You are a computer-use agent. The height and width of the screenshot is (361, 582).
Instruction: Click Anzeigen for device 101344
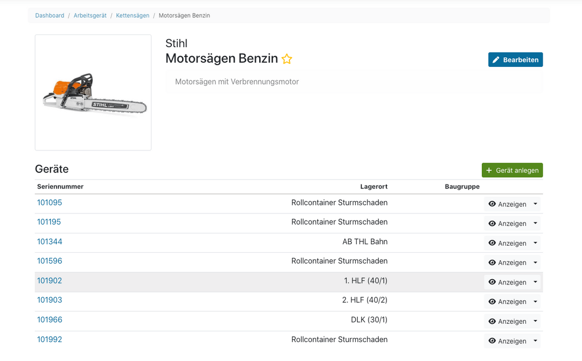pos(507,243)
